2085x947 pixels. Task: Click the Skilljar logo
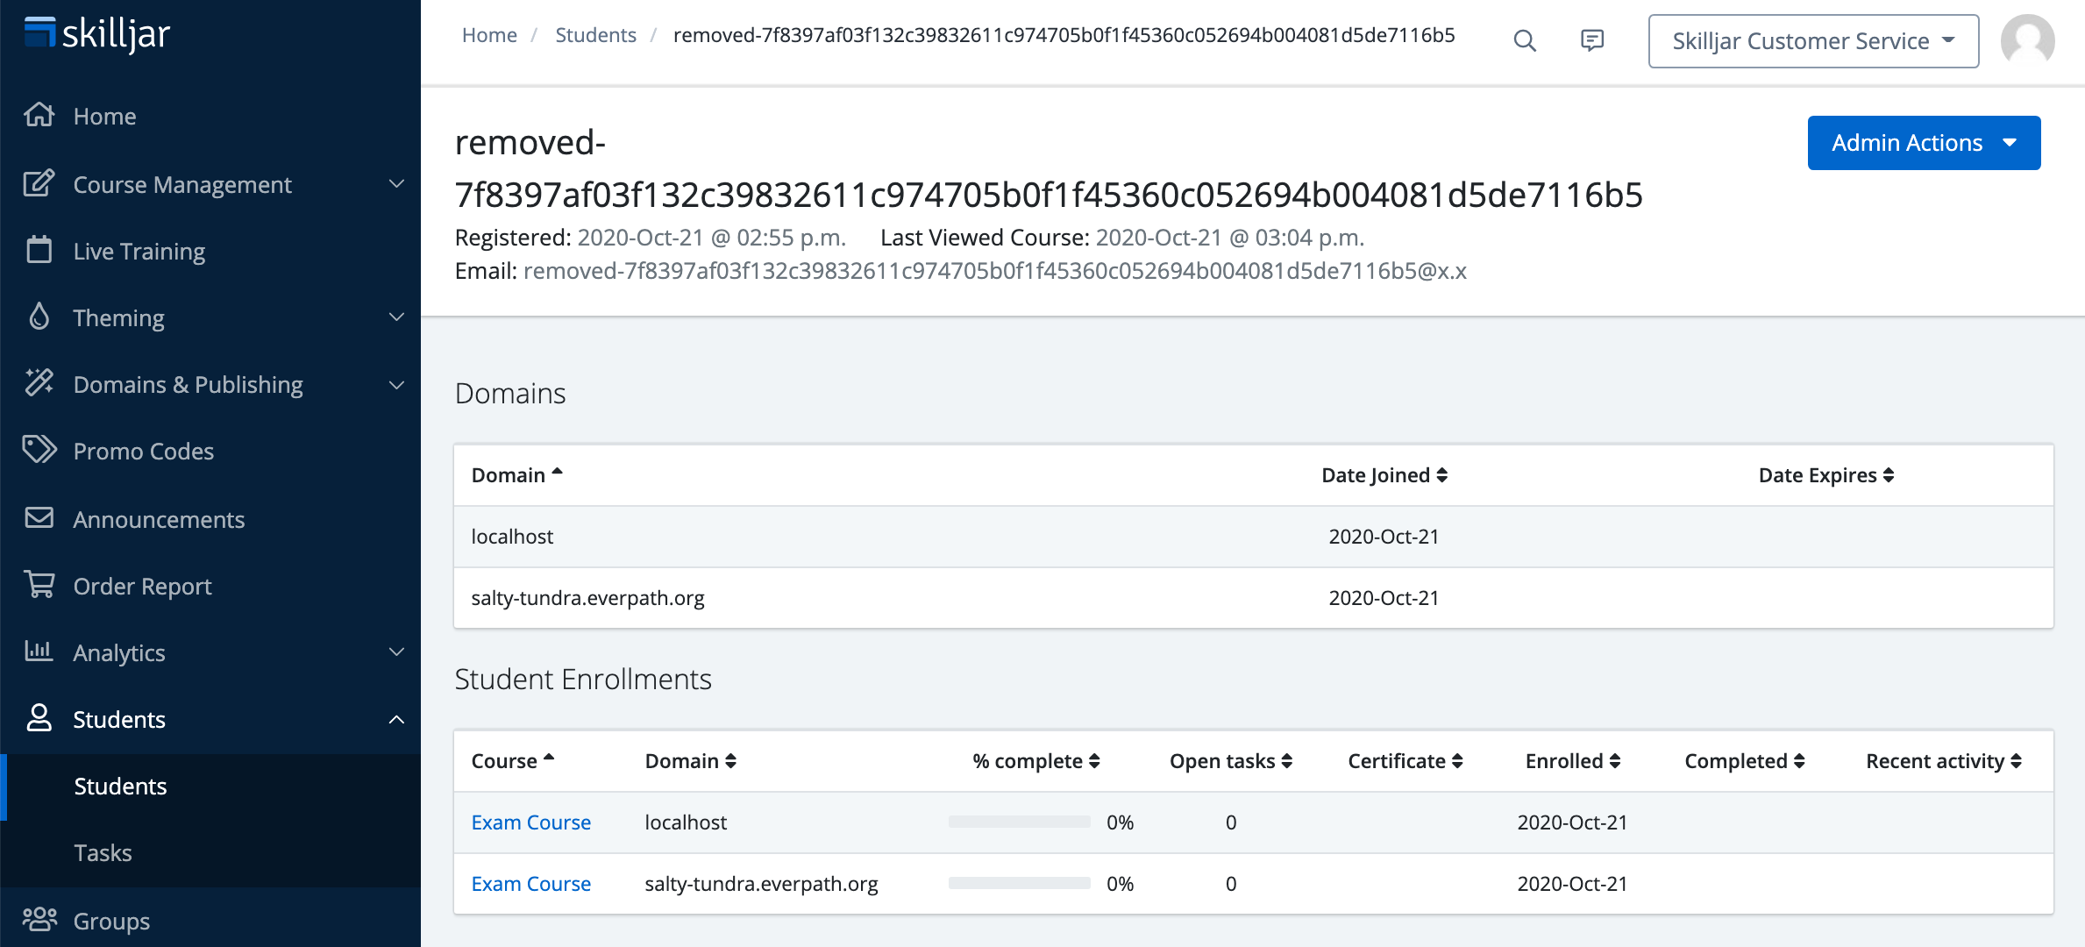pyautogui.click(x=96, y=33)
